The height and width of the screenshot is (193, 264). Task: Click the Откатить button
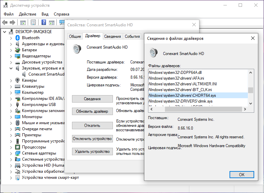[92, 126]
